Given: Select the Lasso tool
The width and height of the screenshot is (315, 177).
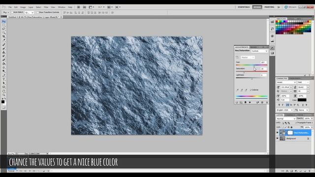Looking at the screenshot, I should point(3,29).
